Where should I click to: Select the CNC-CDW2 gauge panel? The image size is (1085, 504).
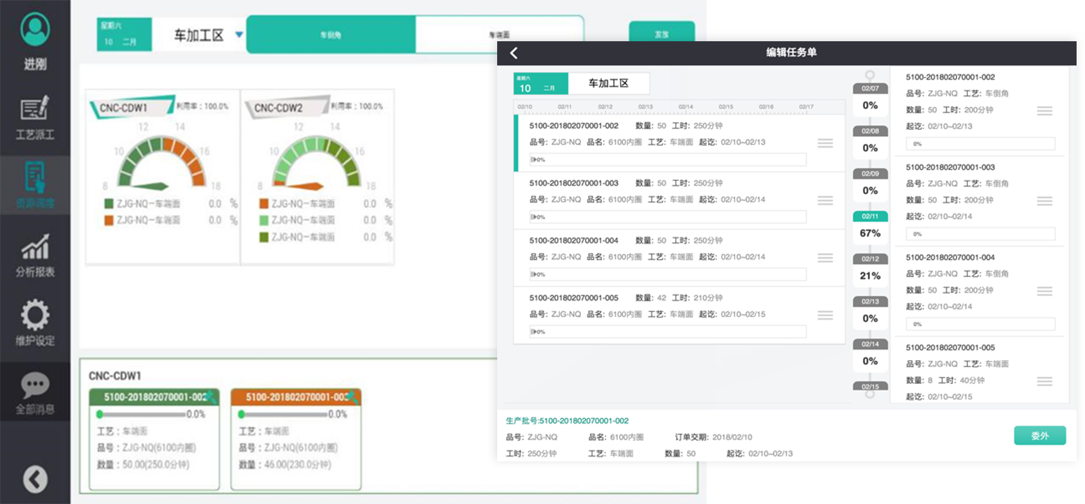pyautogui.click(x=317, y=177)
